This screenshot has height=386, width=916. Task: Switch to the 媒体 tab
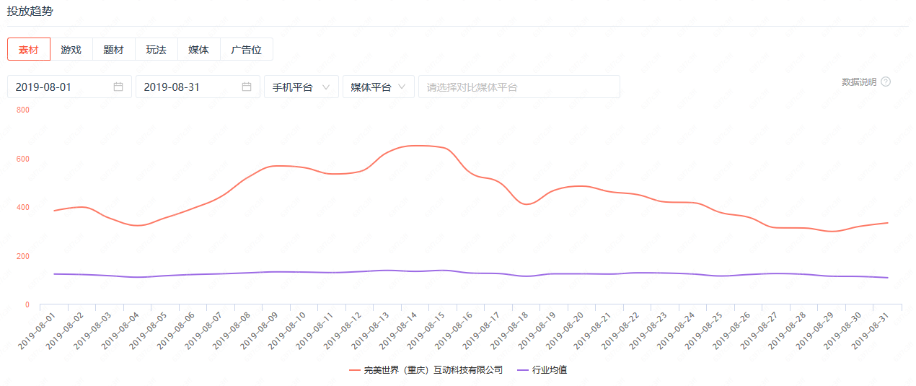pyautogui.click(x=199, y=49)
